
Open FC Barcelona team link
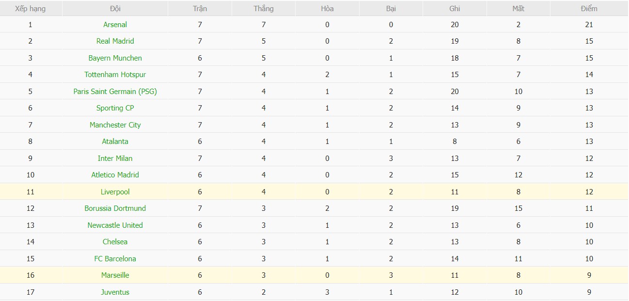115,259
